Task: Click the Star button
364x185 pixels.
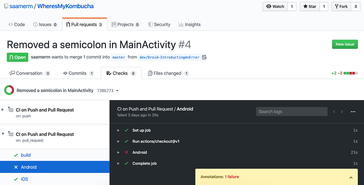Action: (309, 6)
